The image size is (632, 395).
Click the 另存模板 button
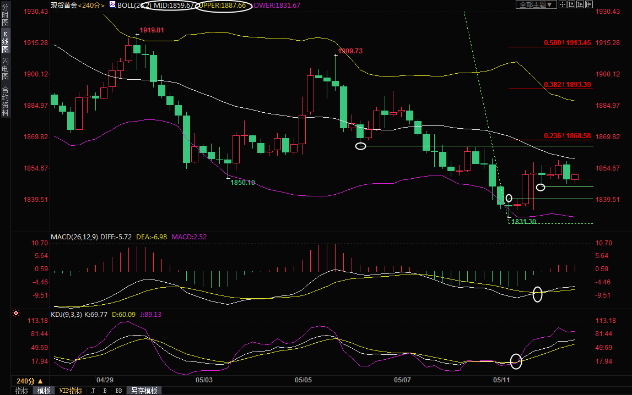coord(144,391)
